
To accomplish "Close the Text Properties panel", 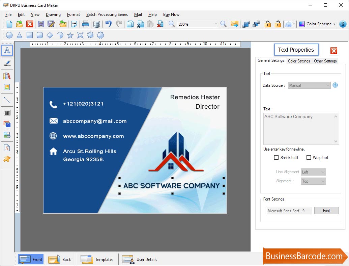I will [333, 51].
